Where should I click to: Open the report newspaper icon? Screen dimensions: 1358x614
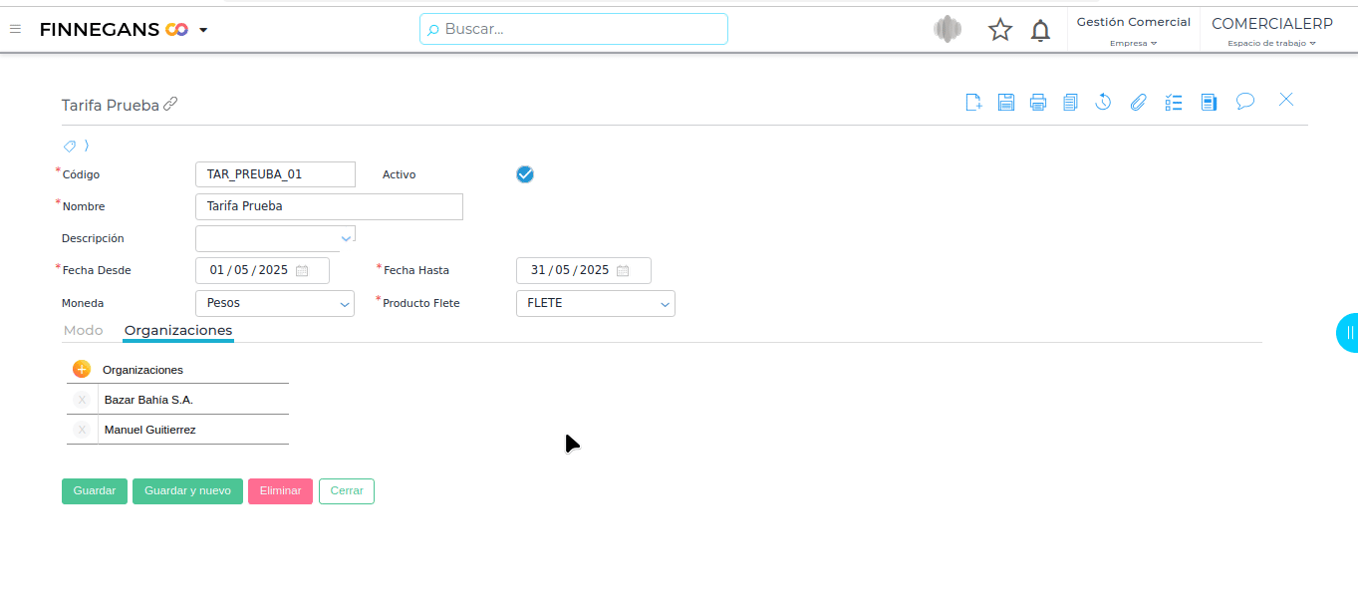pyautogui.click(x=1209, y=102)
